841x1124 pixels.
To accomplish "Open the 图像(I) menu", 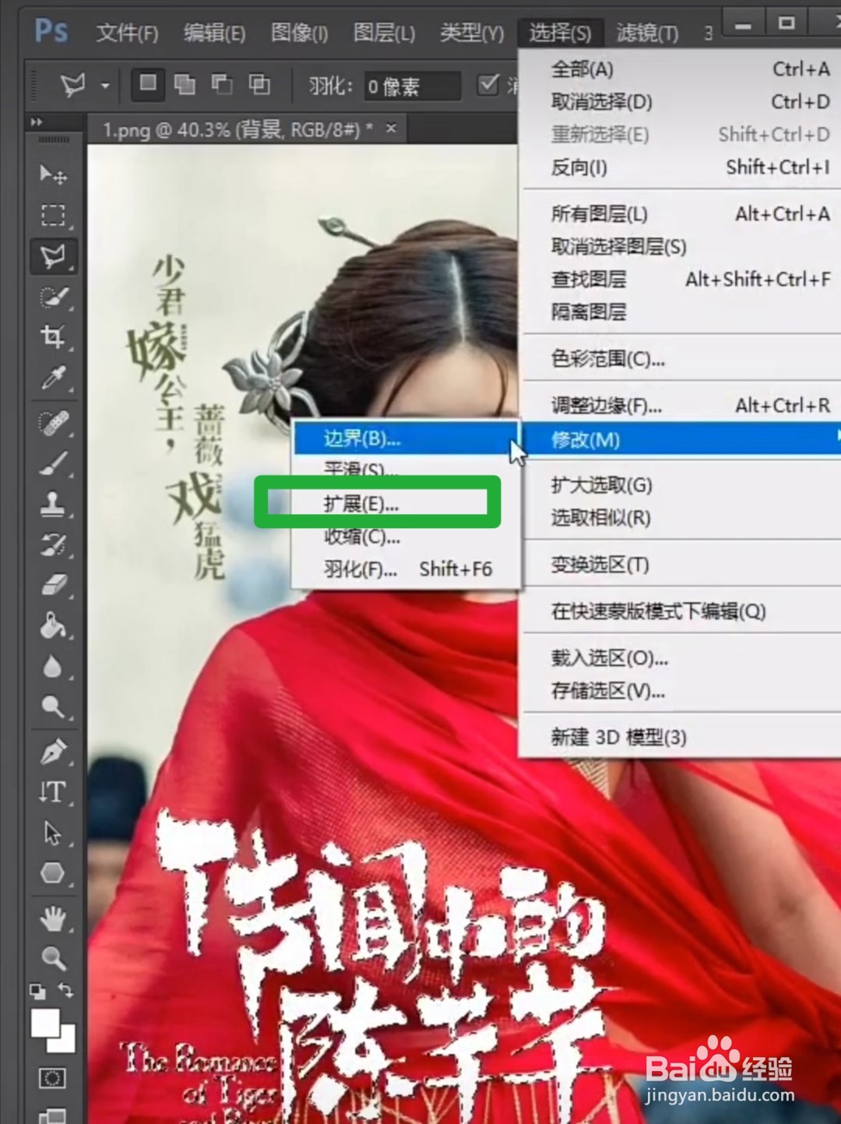I will click(x=299, y=33).
